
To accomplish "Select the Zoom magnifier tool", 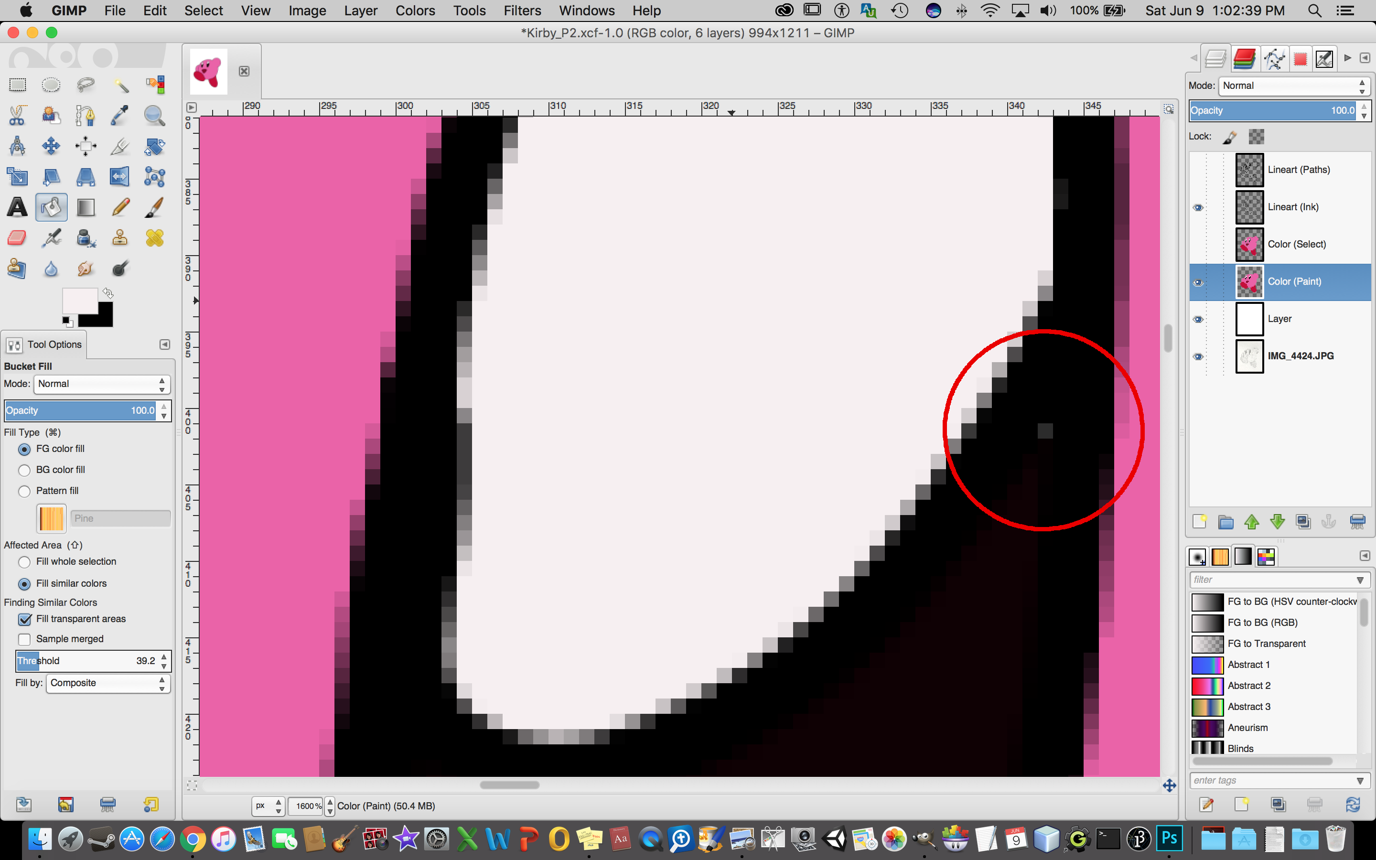I will click(155, 116).
